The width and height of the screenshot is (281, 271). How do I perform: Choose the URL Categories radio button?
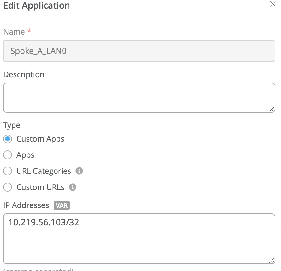pos(8,171)
